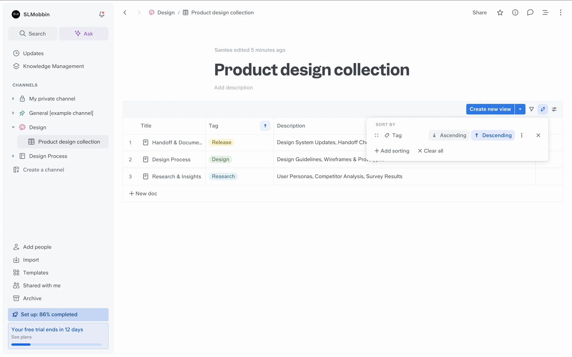This screenshot has width=572, height=357.
Task: Expand My private channel
Action: (x=13, y=99)
